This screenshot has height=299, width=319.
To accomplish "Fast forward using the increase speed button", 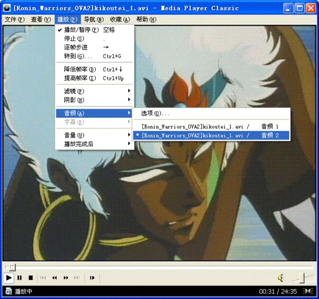I will coord(66,278).
